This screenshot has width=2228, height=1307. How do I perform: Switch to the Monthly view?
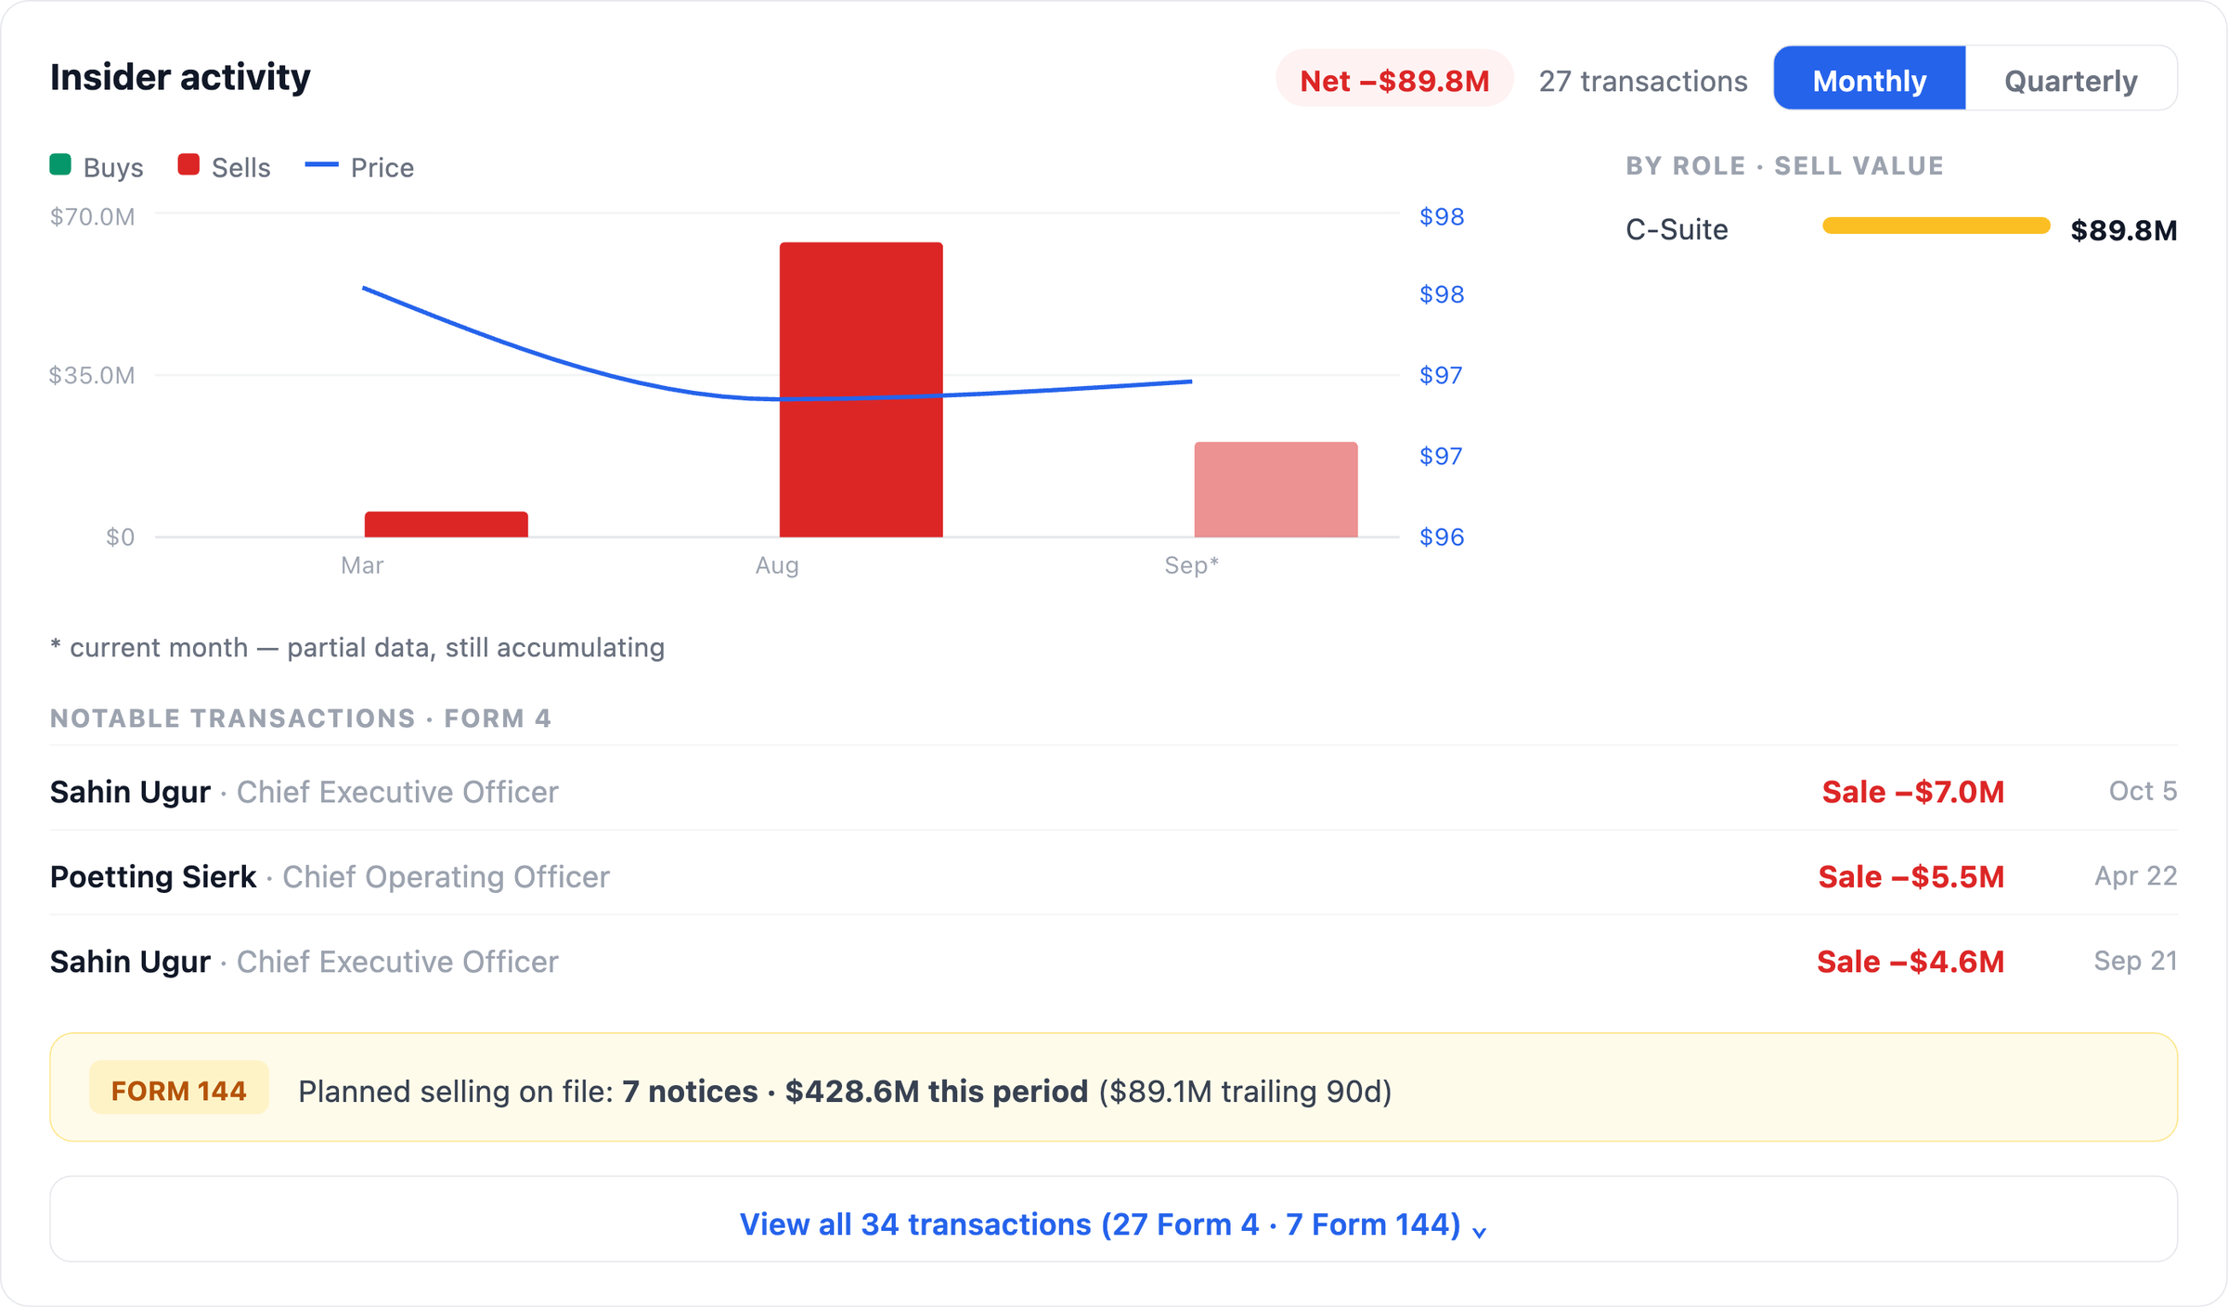[x=1869, y=80]
